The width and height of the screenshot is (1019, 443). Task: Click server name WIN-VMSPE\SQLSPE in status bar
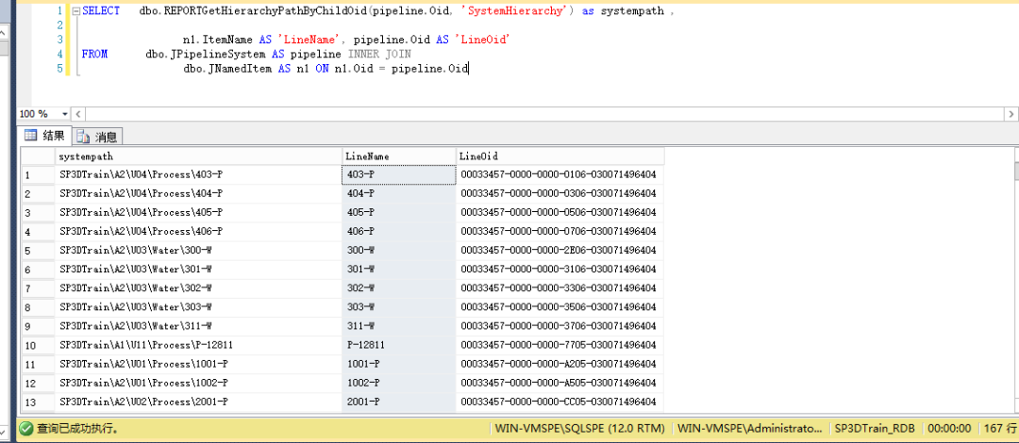click(x=579, y=429)
